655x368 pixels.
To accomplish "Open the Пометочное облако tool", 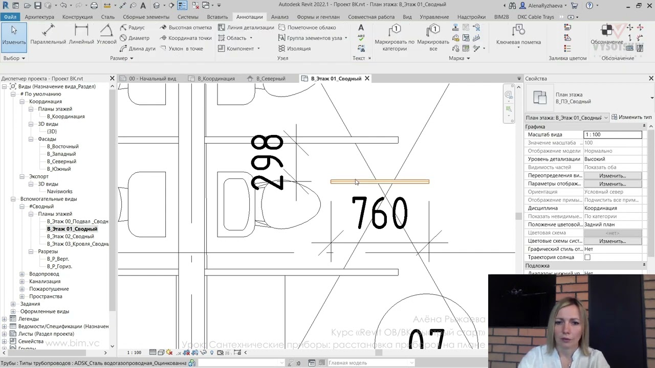I will 307,28.
